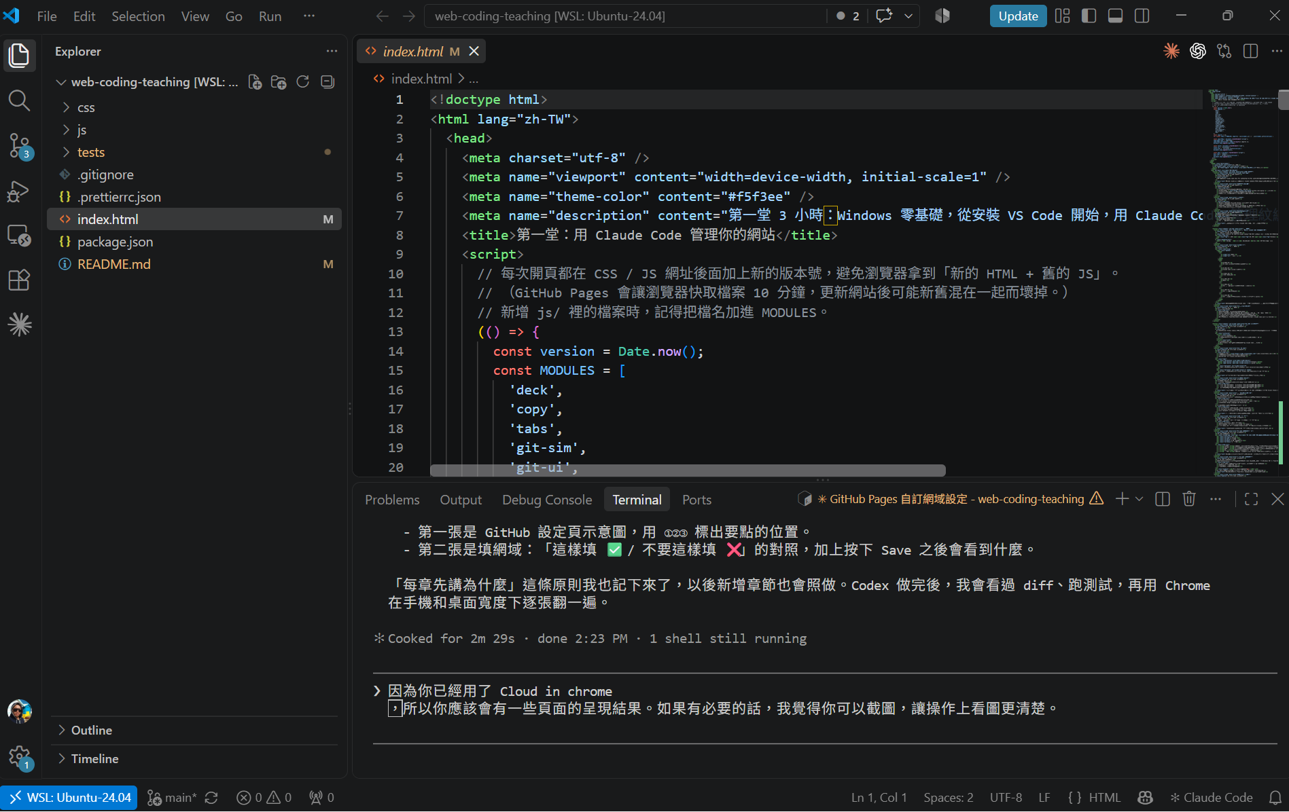Open changes compare icon in editor toolbar
Screen dimensions: 1289x812
tap(1224, 51)
